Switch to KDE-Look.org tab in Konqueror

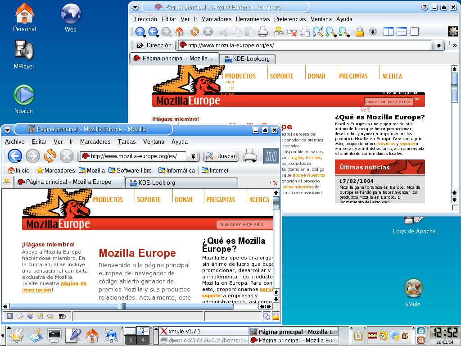247,59
